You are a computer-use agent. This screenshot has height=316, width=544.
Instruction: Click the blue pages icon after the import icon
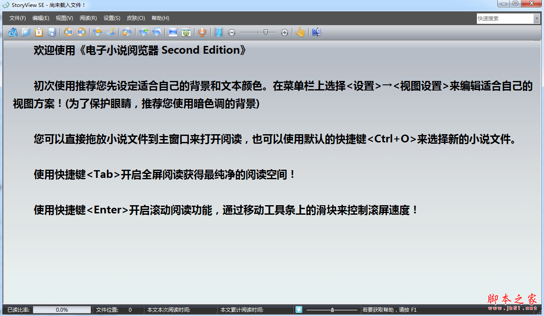[157, 32]
